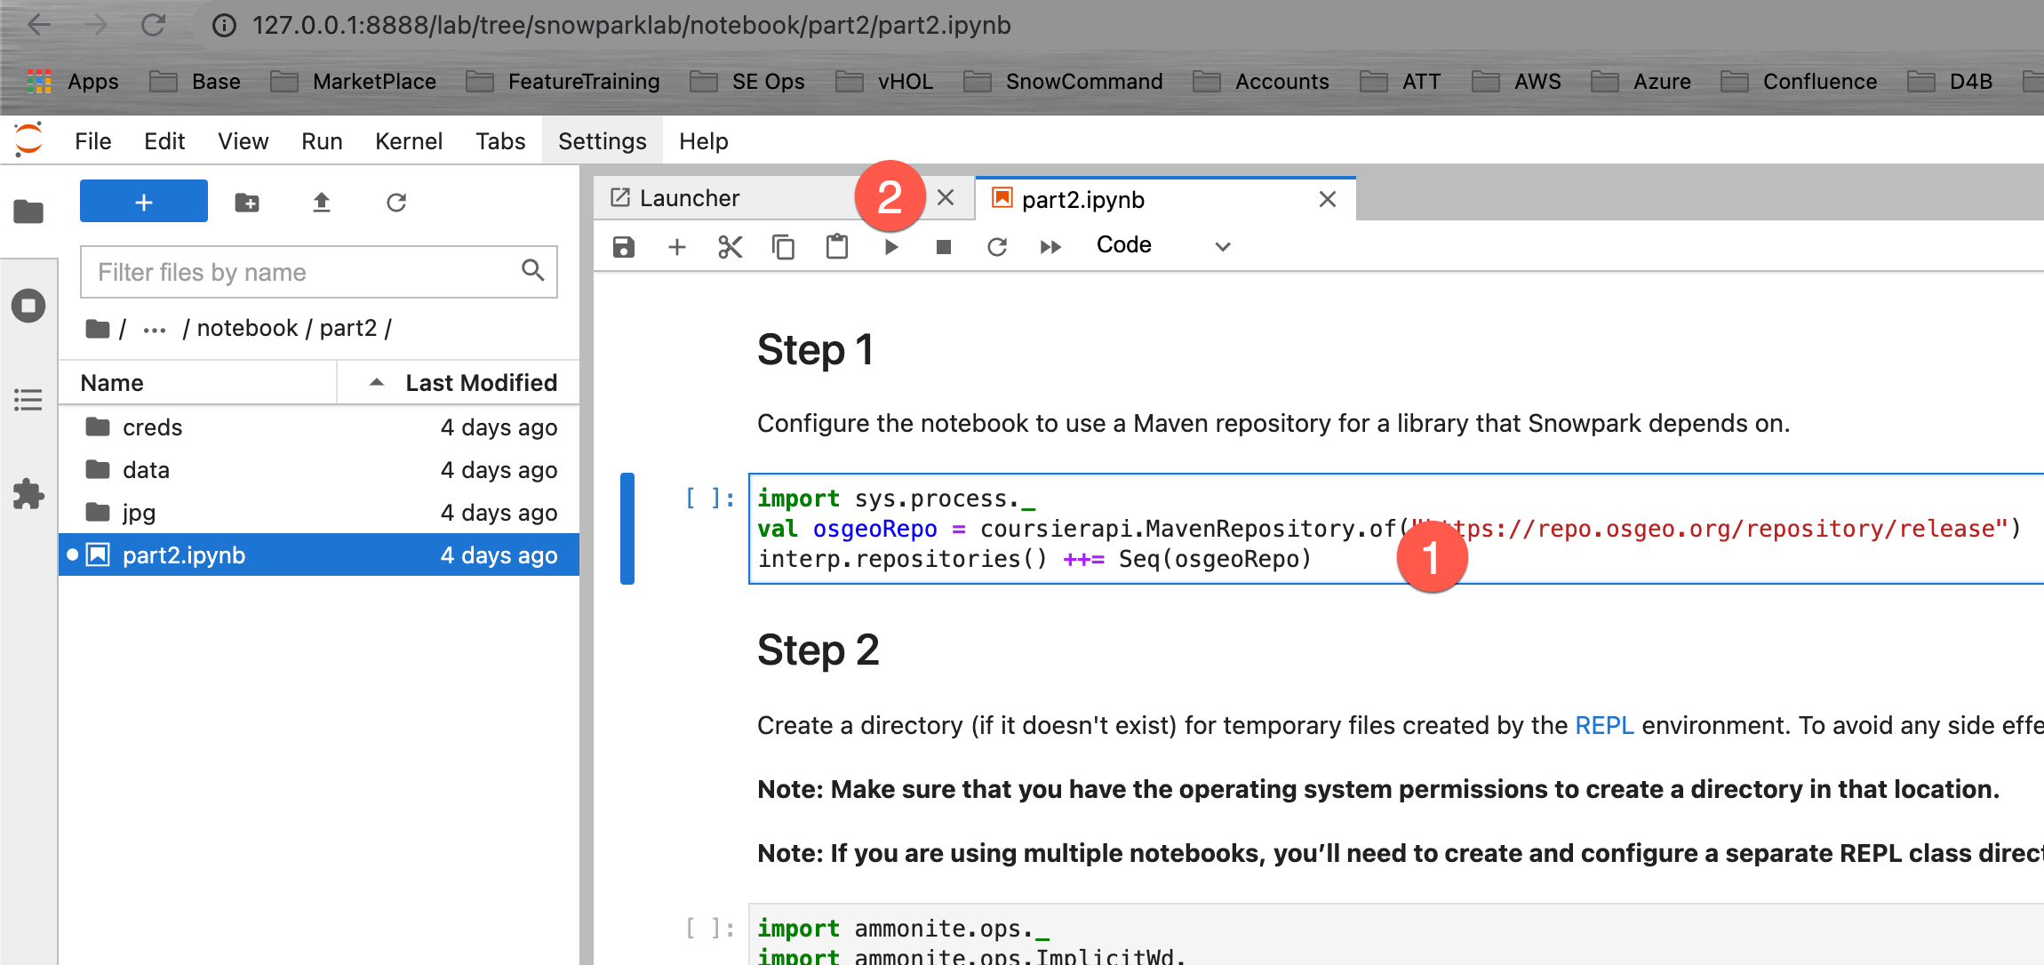Run the selected cell
2044x965 pixels.
[891, 246]
